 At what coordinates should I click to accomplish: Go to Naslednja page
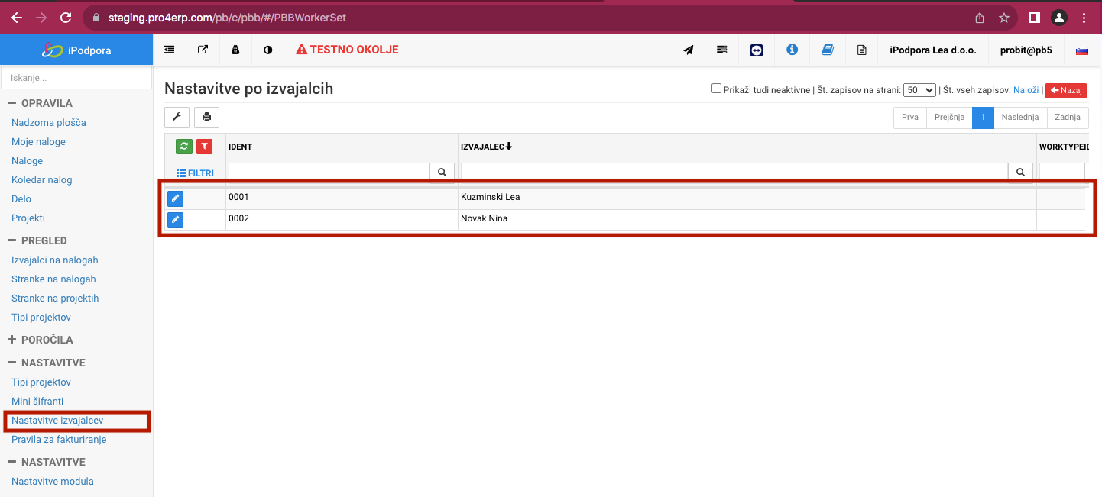point(1020,118)
